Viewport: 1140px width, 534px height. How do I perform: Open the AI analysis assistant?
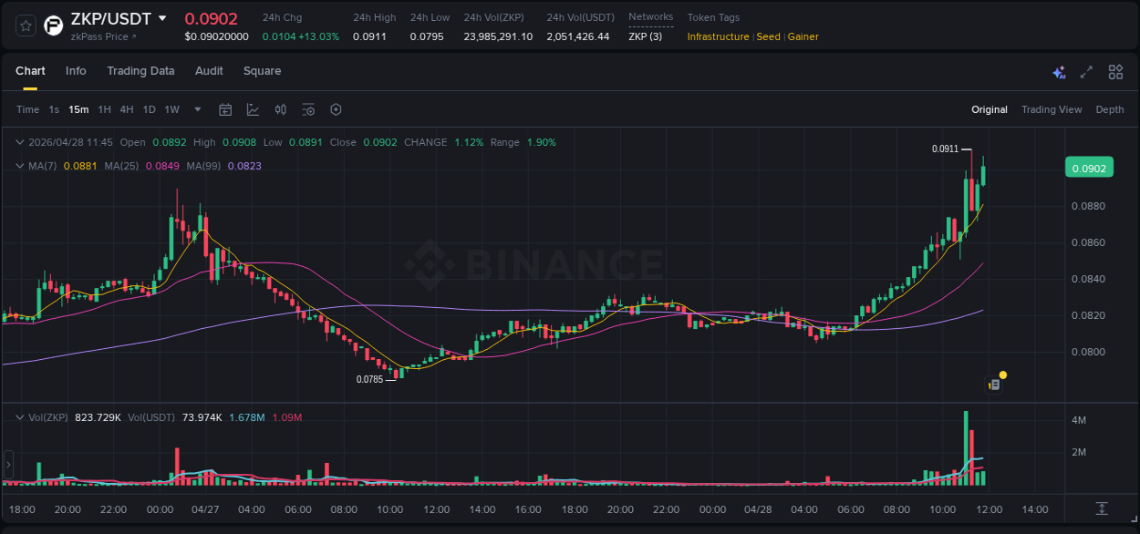[1059, 71]
